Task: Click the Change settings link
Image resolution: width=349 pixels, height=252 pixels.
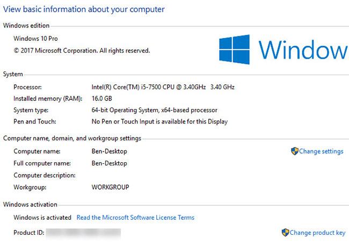Action: click(321, 152)
